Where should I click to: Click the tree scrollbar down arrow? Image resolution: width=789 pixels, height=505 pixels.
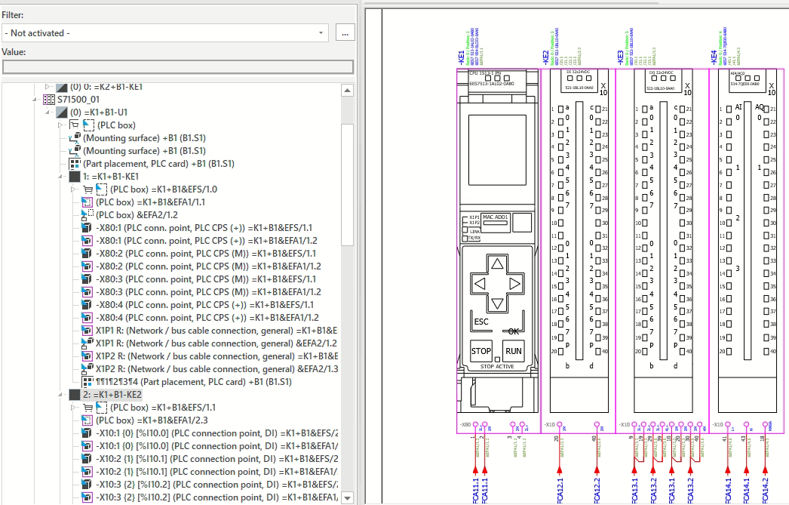coord(348,497)
